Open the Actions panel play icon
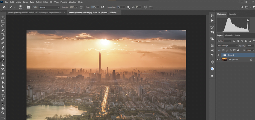The width and height of the screenshot is (255, 120). click(x=212, y=21)
